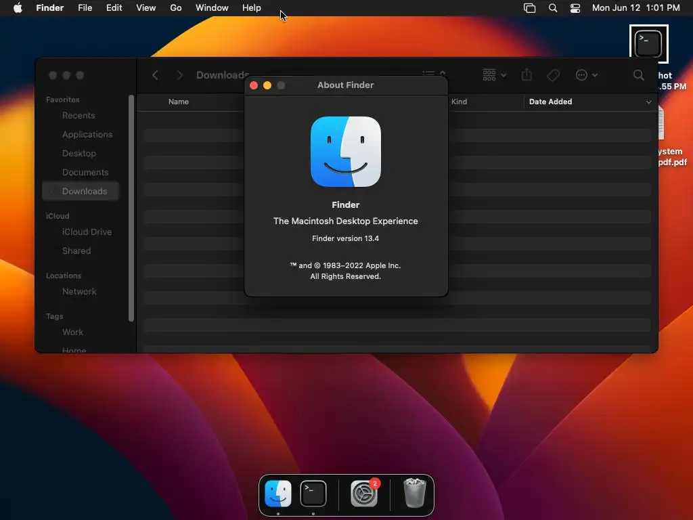Open the Edit menu
Screen dimensions: 693x520
(x=114, y=8)
